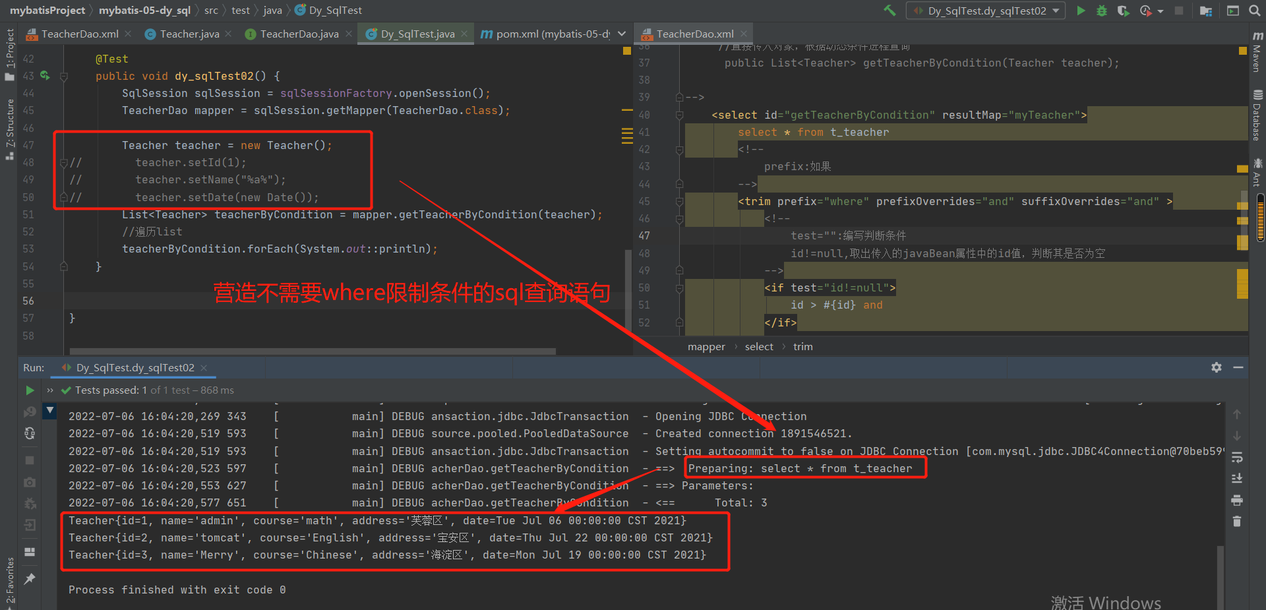This screenshot has width=1266, height=610.
Task: Open the Project tool window
Action: pos(9,55)
